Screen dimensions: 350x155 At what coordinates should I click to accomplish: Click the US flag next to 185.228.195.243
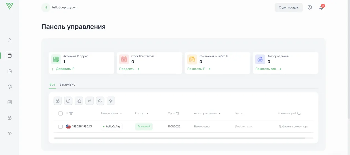click(x=68, y=127)
